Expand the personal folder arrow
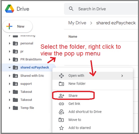The height and width of the screenshot is (134, 139). (10, 43)
